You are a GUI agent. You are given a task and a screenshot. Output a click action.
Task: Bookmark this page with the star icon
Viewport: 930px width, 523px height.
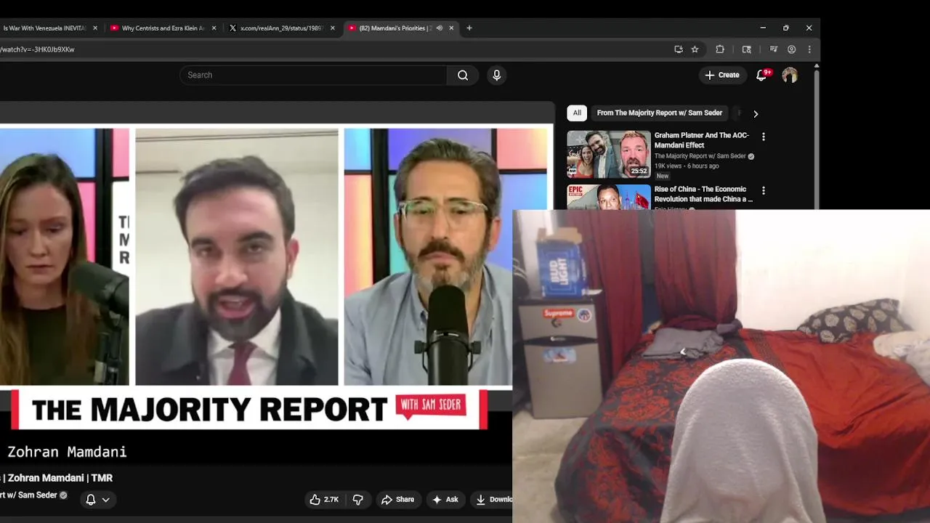point(695,49)
